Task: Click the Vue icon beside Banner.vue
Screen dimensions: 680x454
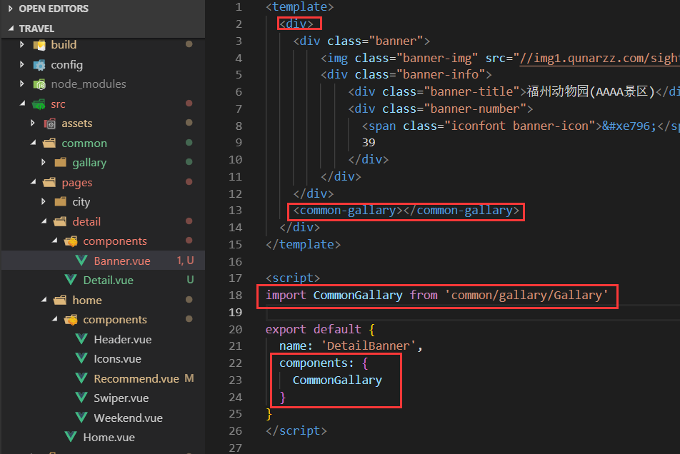Action: pos(81,261)
